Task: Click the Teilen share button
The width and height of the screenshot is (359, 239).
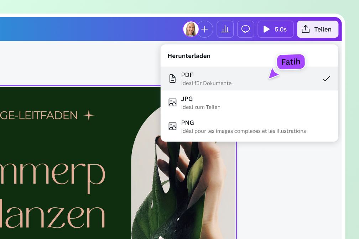Action: tap(318, 29)
